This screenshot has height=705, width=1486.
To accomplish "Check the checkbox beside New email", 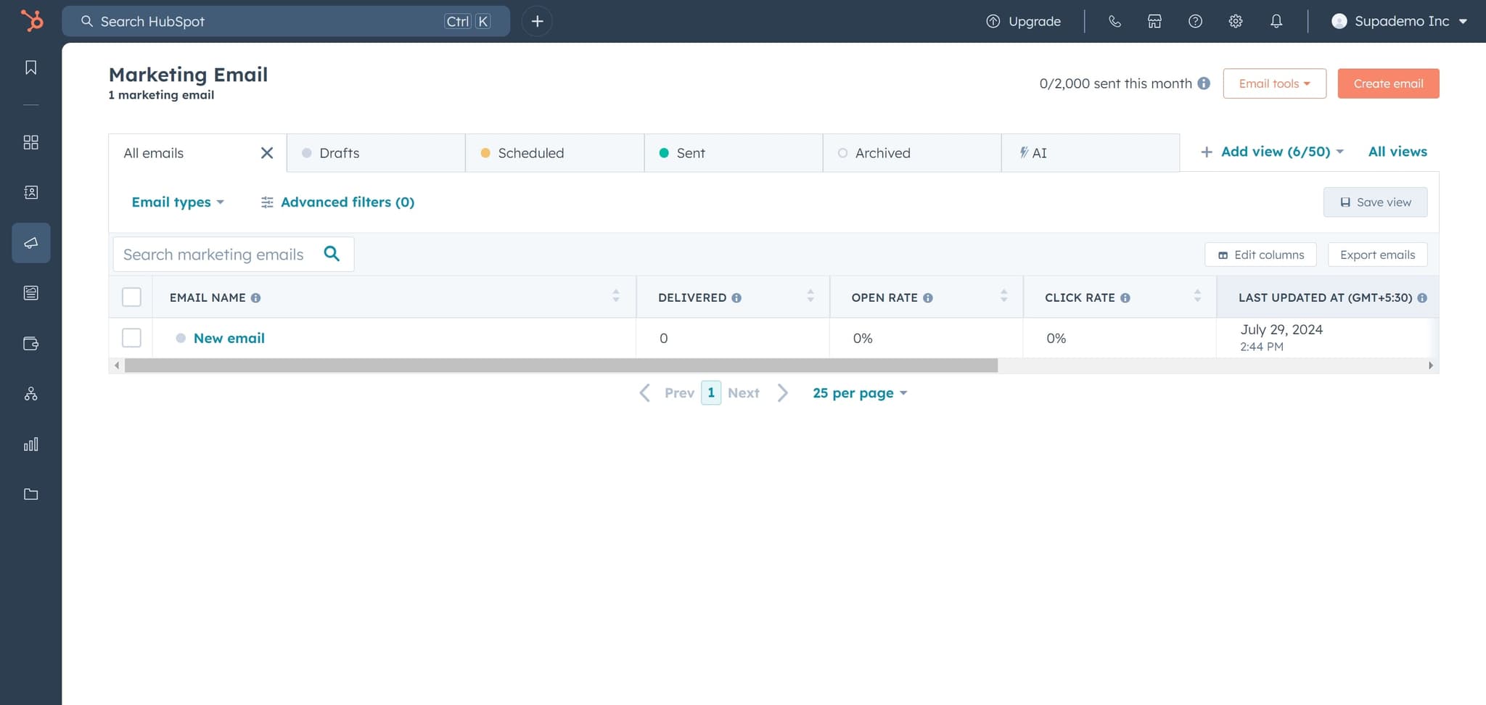I will [x=131, y=337].
